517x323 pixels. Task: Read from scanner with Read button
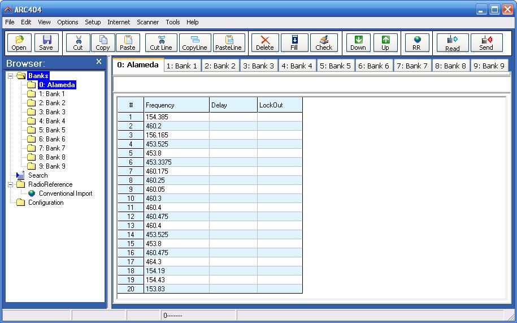coord(453,43)
